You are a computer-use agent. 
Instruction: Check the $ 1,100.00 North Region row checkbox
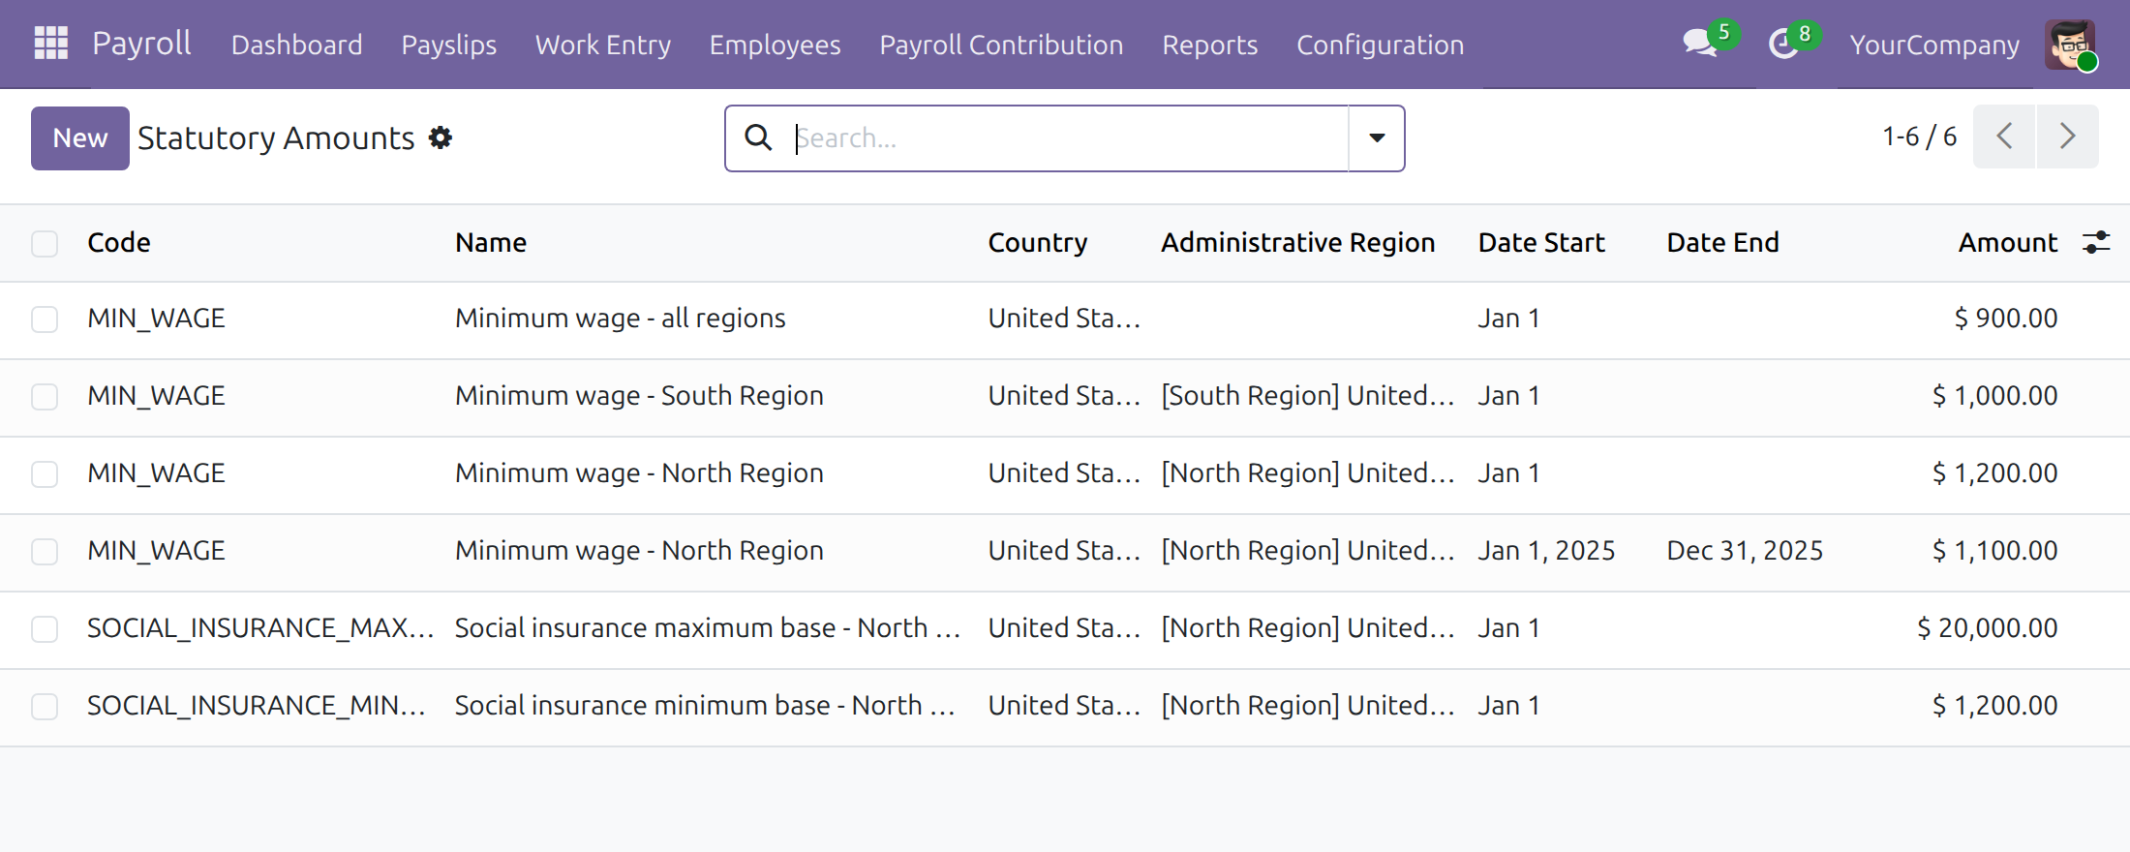[x=45, y=551]
